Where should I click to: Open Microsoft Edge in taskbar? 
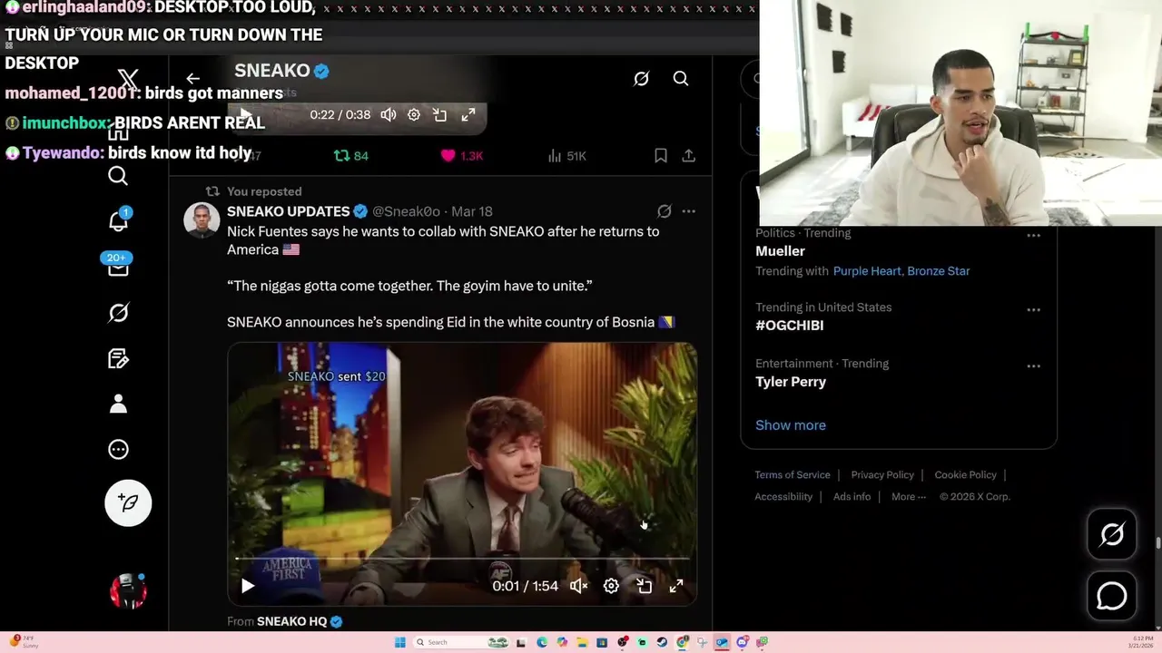(x=542, y=642)
